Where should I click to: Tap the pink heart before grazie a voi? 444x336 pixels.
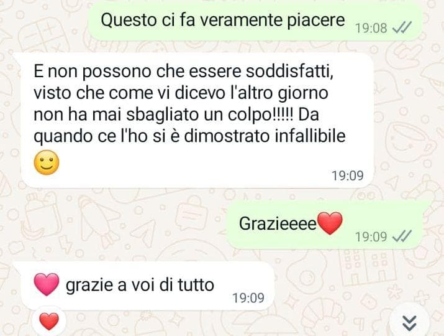pyautogui.click(x=47, y=284)
